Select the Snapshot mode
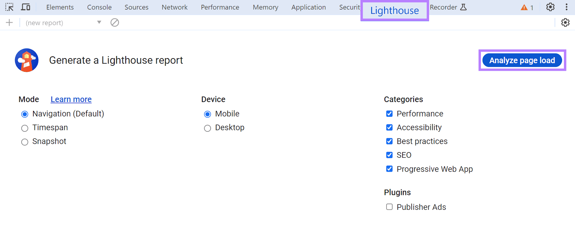This screenshot has width=575, height=241. [25, 142]
